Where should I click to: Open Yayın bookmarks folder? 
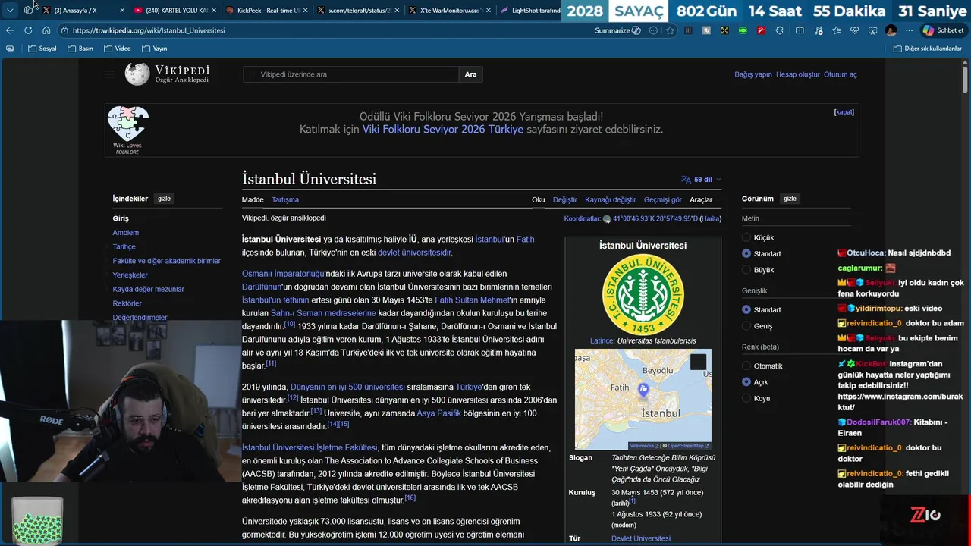pos(154,49)
